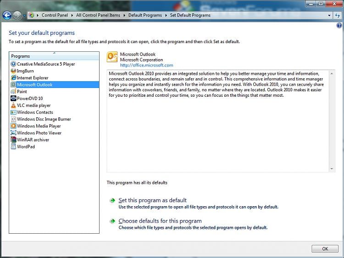
Task: Select Paint in programs list
Action: coord(54,91)
